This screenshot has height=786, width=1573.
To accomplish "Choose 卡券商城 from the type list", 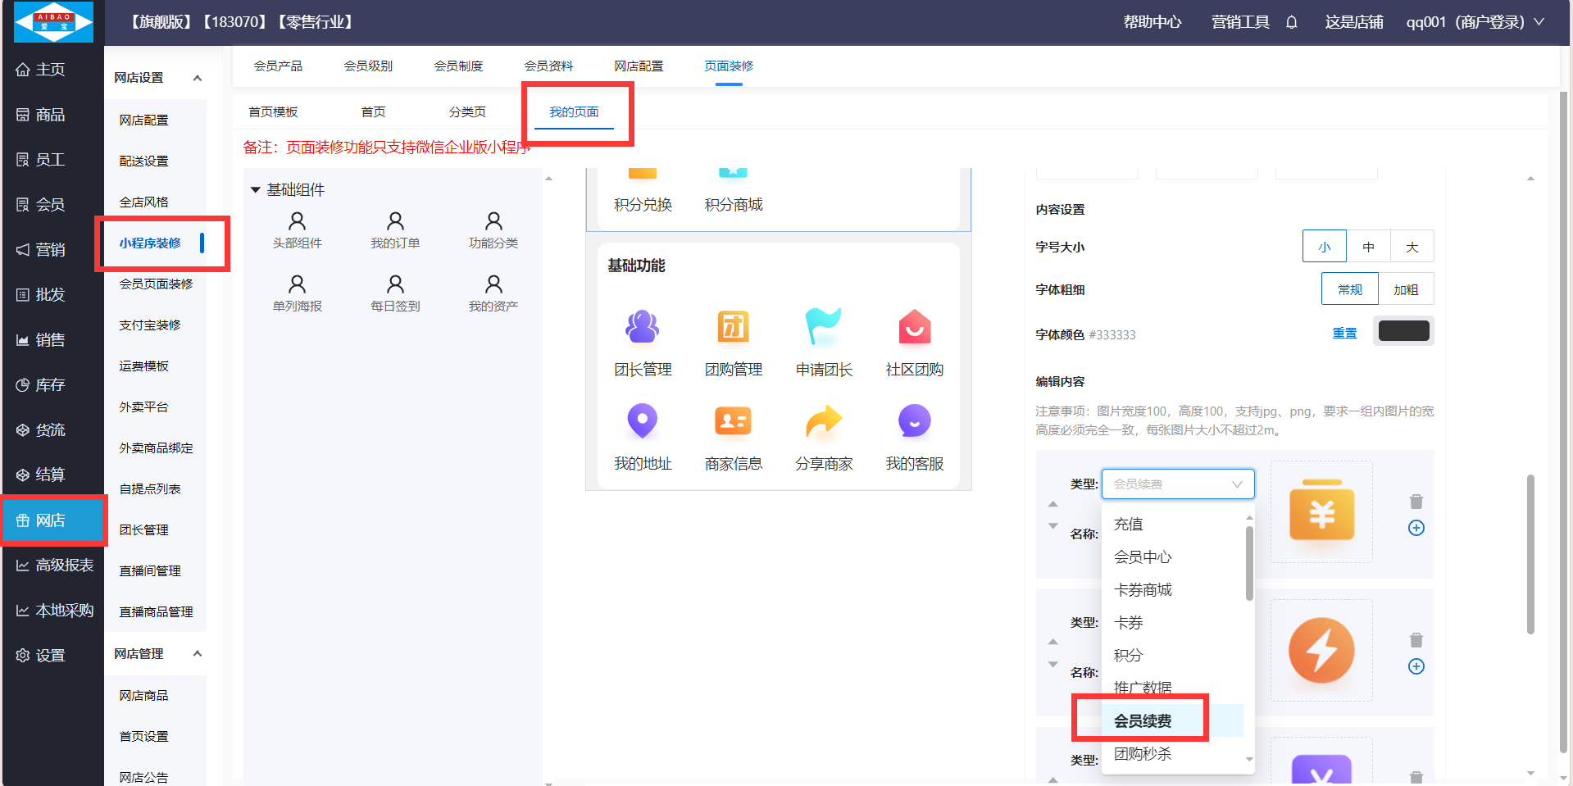I will point(1143,590).
